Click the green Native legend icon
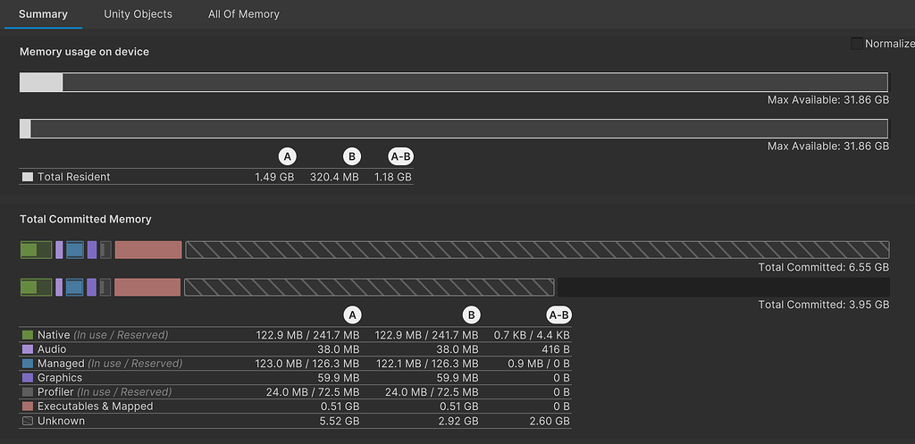Viewport: 915px width, 444px height. pos(27,335)
